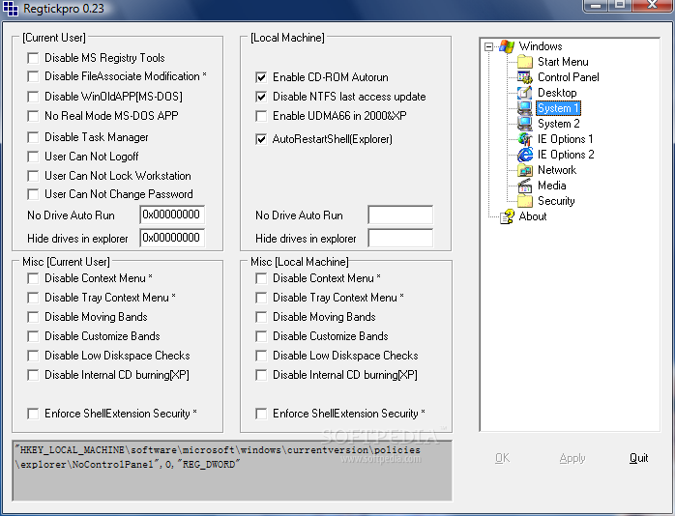The image size is (675, 516).
Task: Click the System 1 computer icon
Action: pos(525,108)
